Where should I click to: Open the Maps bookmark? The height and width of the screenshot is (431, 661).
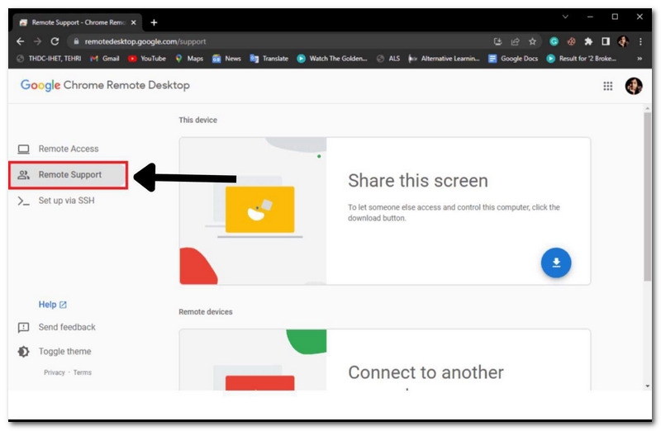tap(189, 59)
